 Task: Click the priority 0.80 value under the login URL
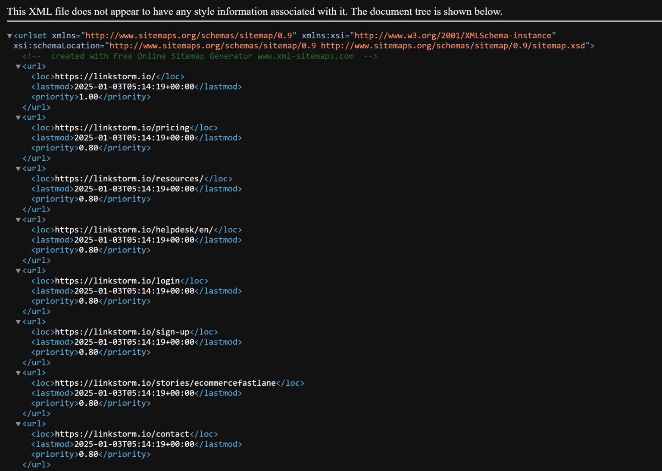tap(89, 301)
